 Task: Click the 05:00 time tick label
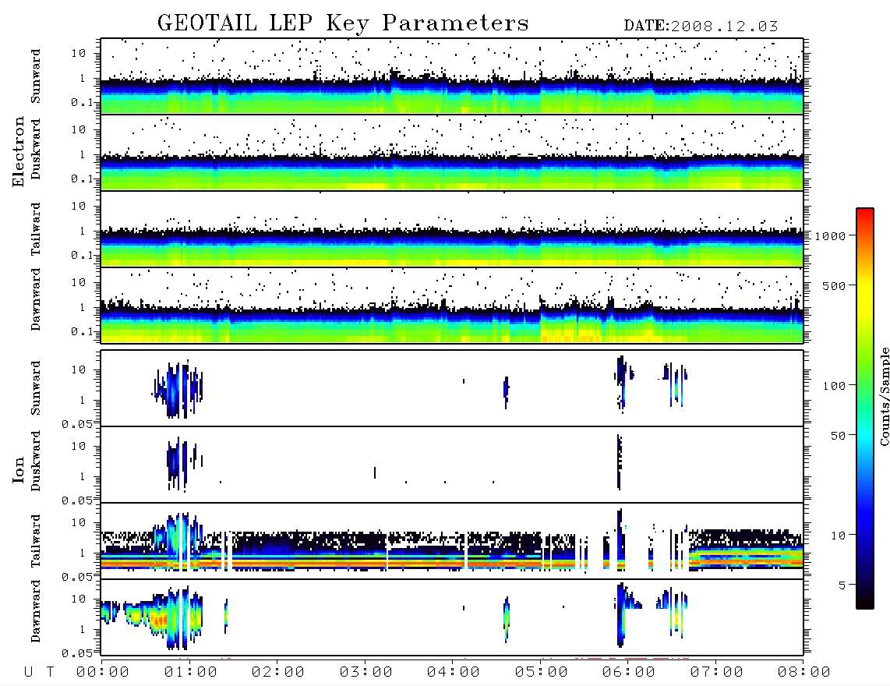pyautogui.click(x=542, y=673)
